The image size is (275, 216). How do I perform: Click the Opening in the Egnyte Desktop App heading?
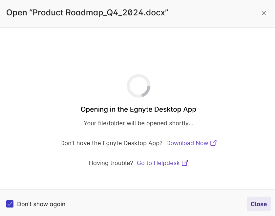(x=138, y=109)
